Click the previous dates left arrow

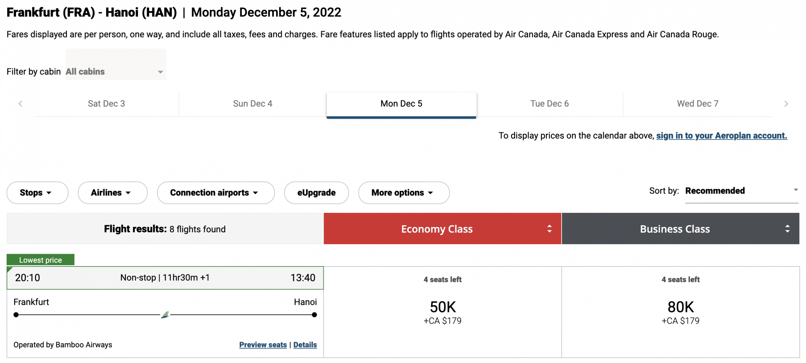20,104
